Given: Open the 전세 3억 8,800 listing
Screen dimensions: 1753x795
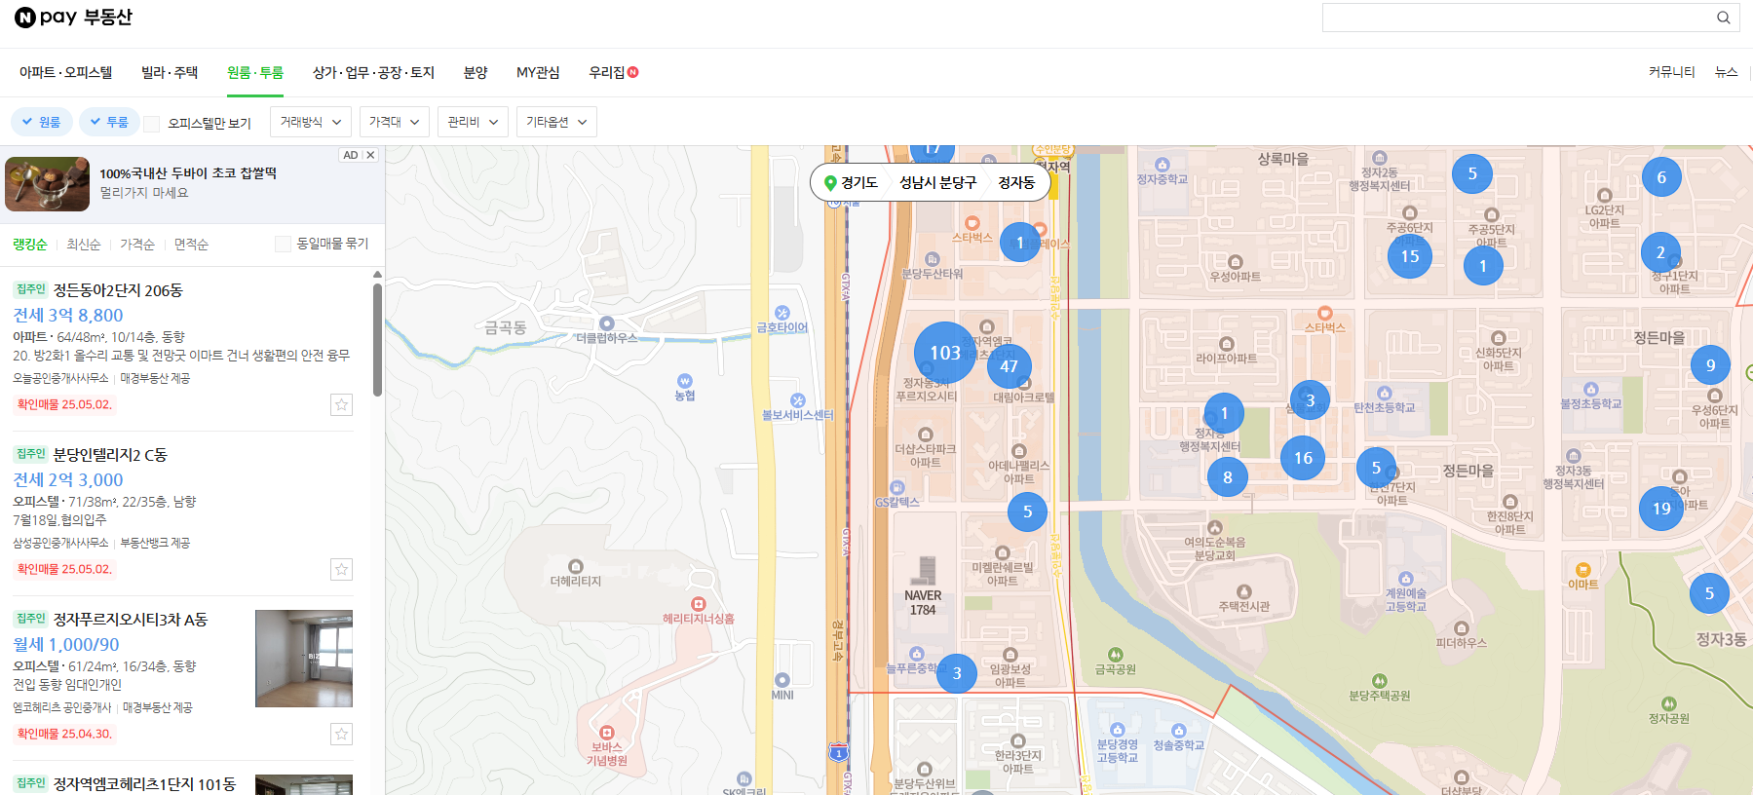Looking at the screenshot, I should (68, 315).
